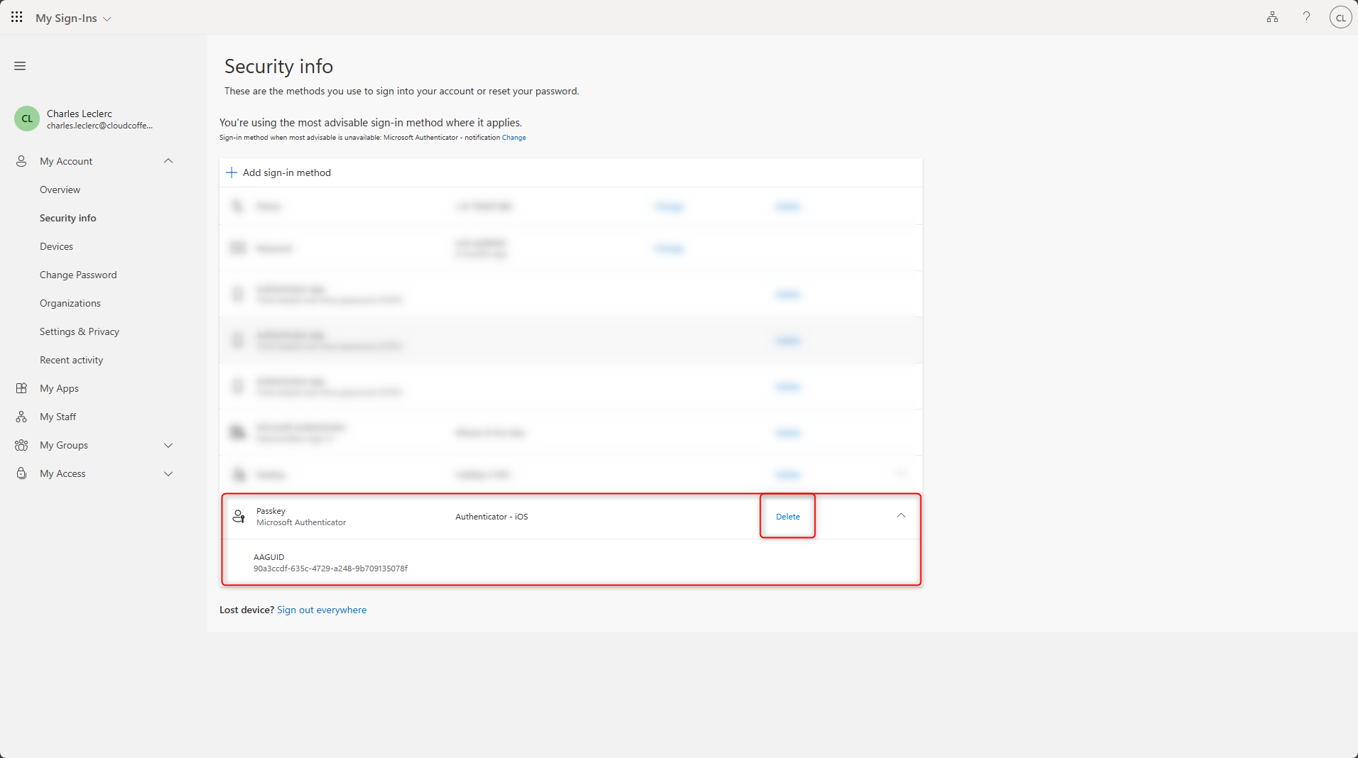Click the plus icon to add sign-in method
This screenshot has width=1358, height=758.
coord(232,172)
